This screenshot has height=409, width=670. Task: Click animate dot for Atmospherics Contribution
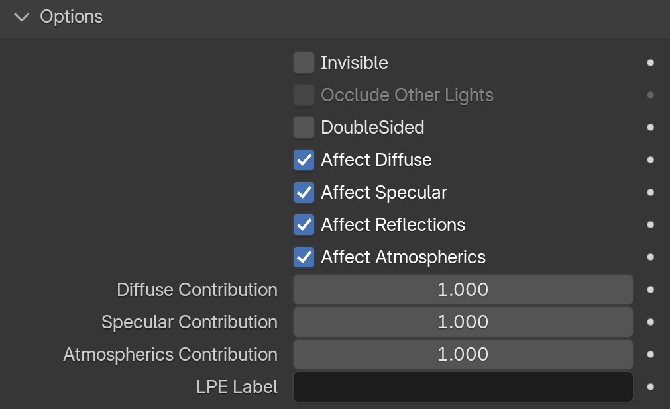pos(650,354)
